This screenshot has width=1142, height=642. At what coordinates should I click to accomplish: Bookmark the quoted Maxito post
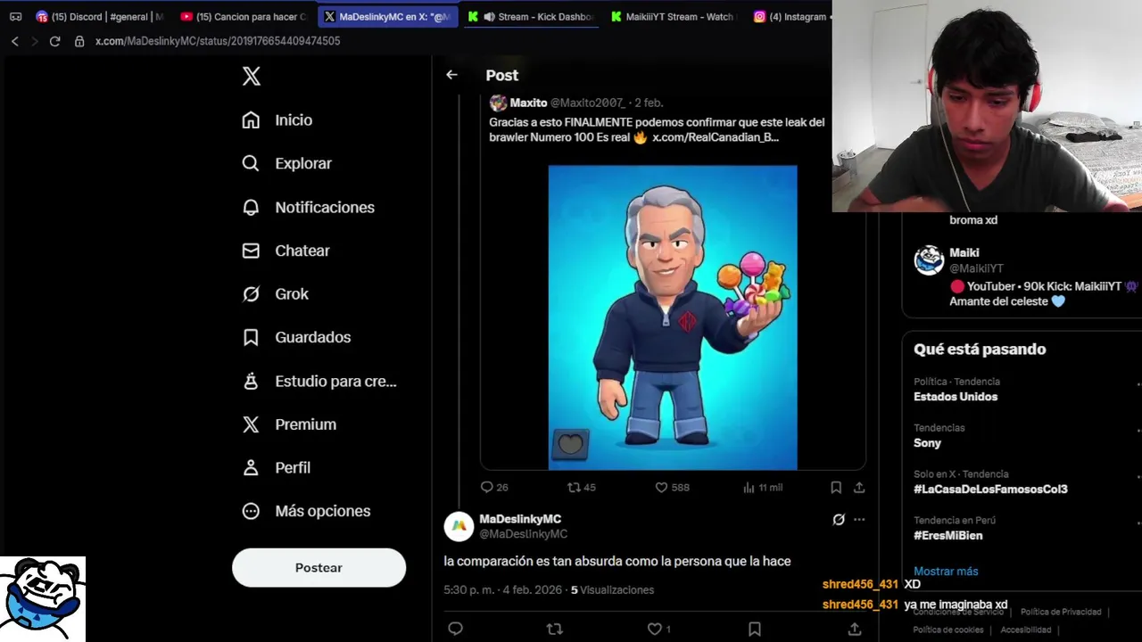point(836,488)
